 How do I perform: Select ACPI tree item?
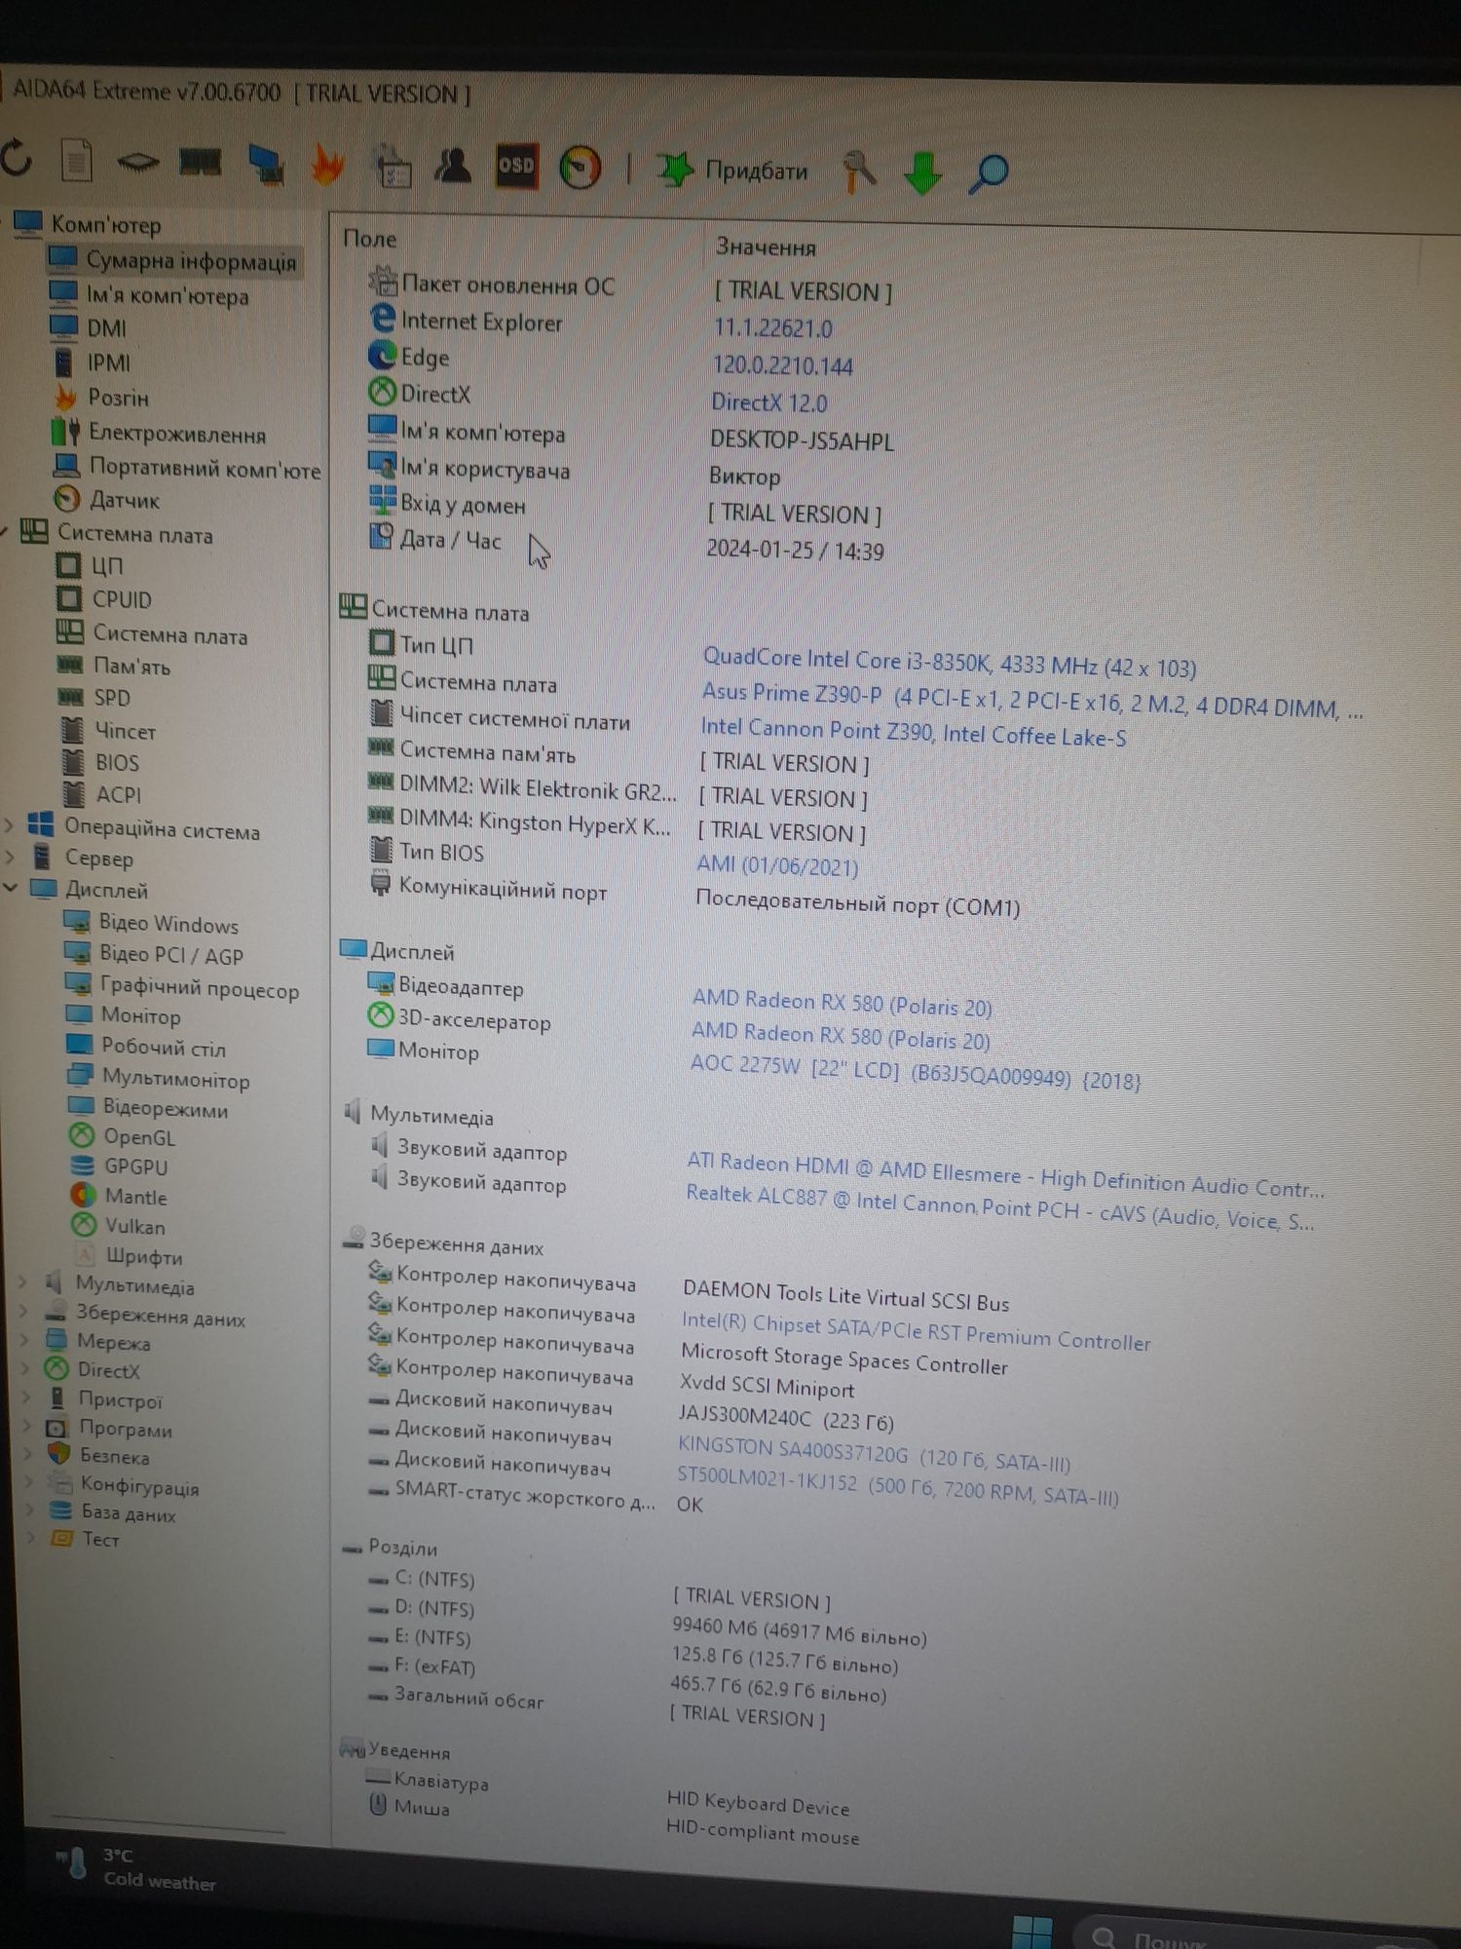point(102,794)
